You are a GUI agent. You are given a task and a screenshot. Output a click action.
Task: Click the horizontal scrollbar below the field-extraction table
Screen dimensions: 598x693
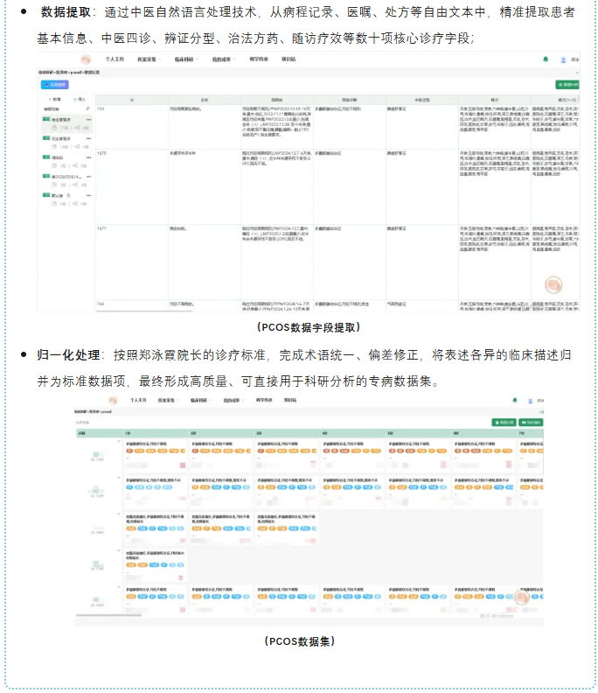[x=144, y=311]
